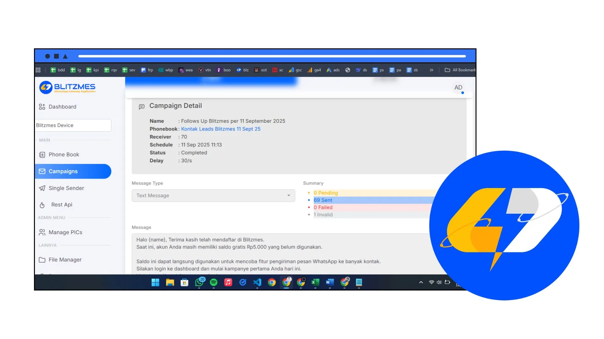Open the Dashboard sidebar item
The width and height of the screenshot is (604, 339).
click(62, 107)
